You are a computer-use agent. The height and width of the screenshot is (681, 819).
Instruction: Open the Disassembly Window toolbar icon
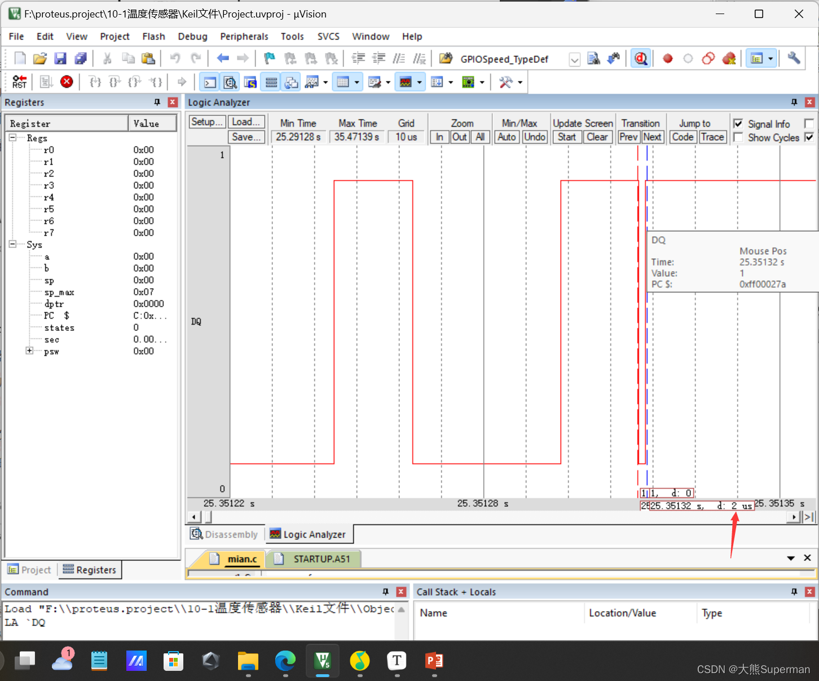pos(230,82)
